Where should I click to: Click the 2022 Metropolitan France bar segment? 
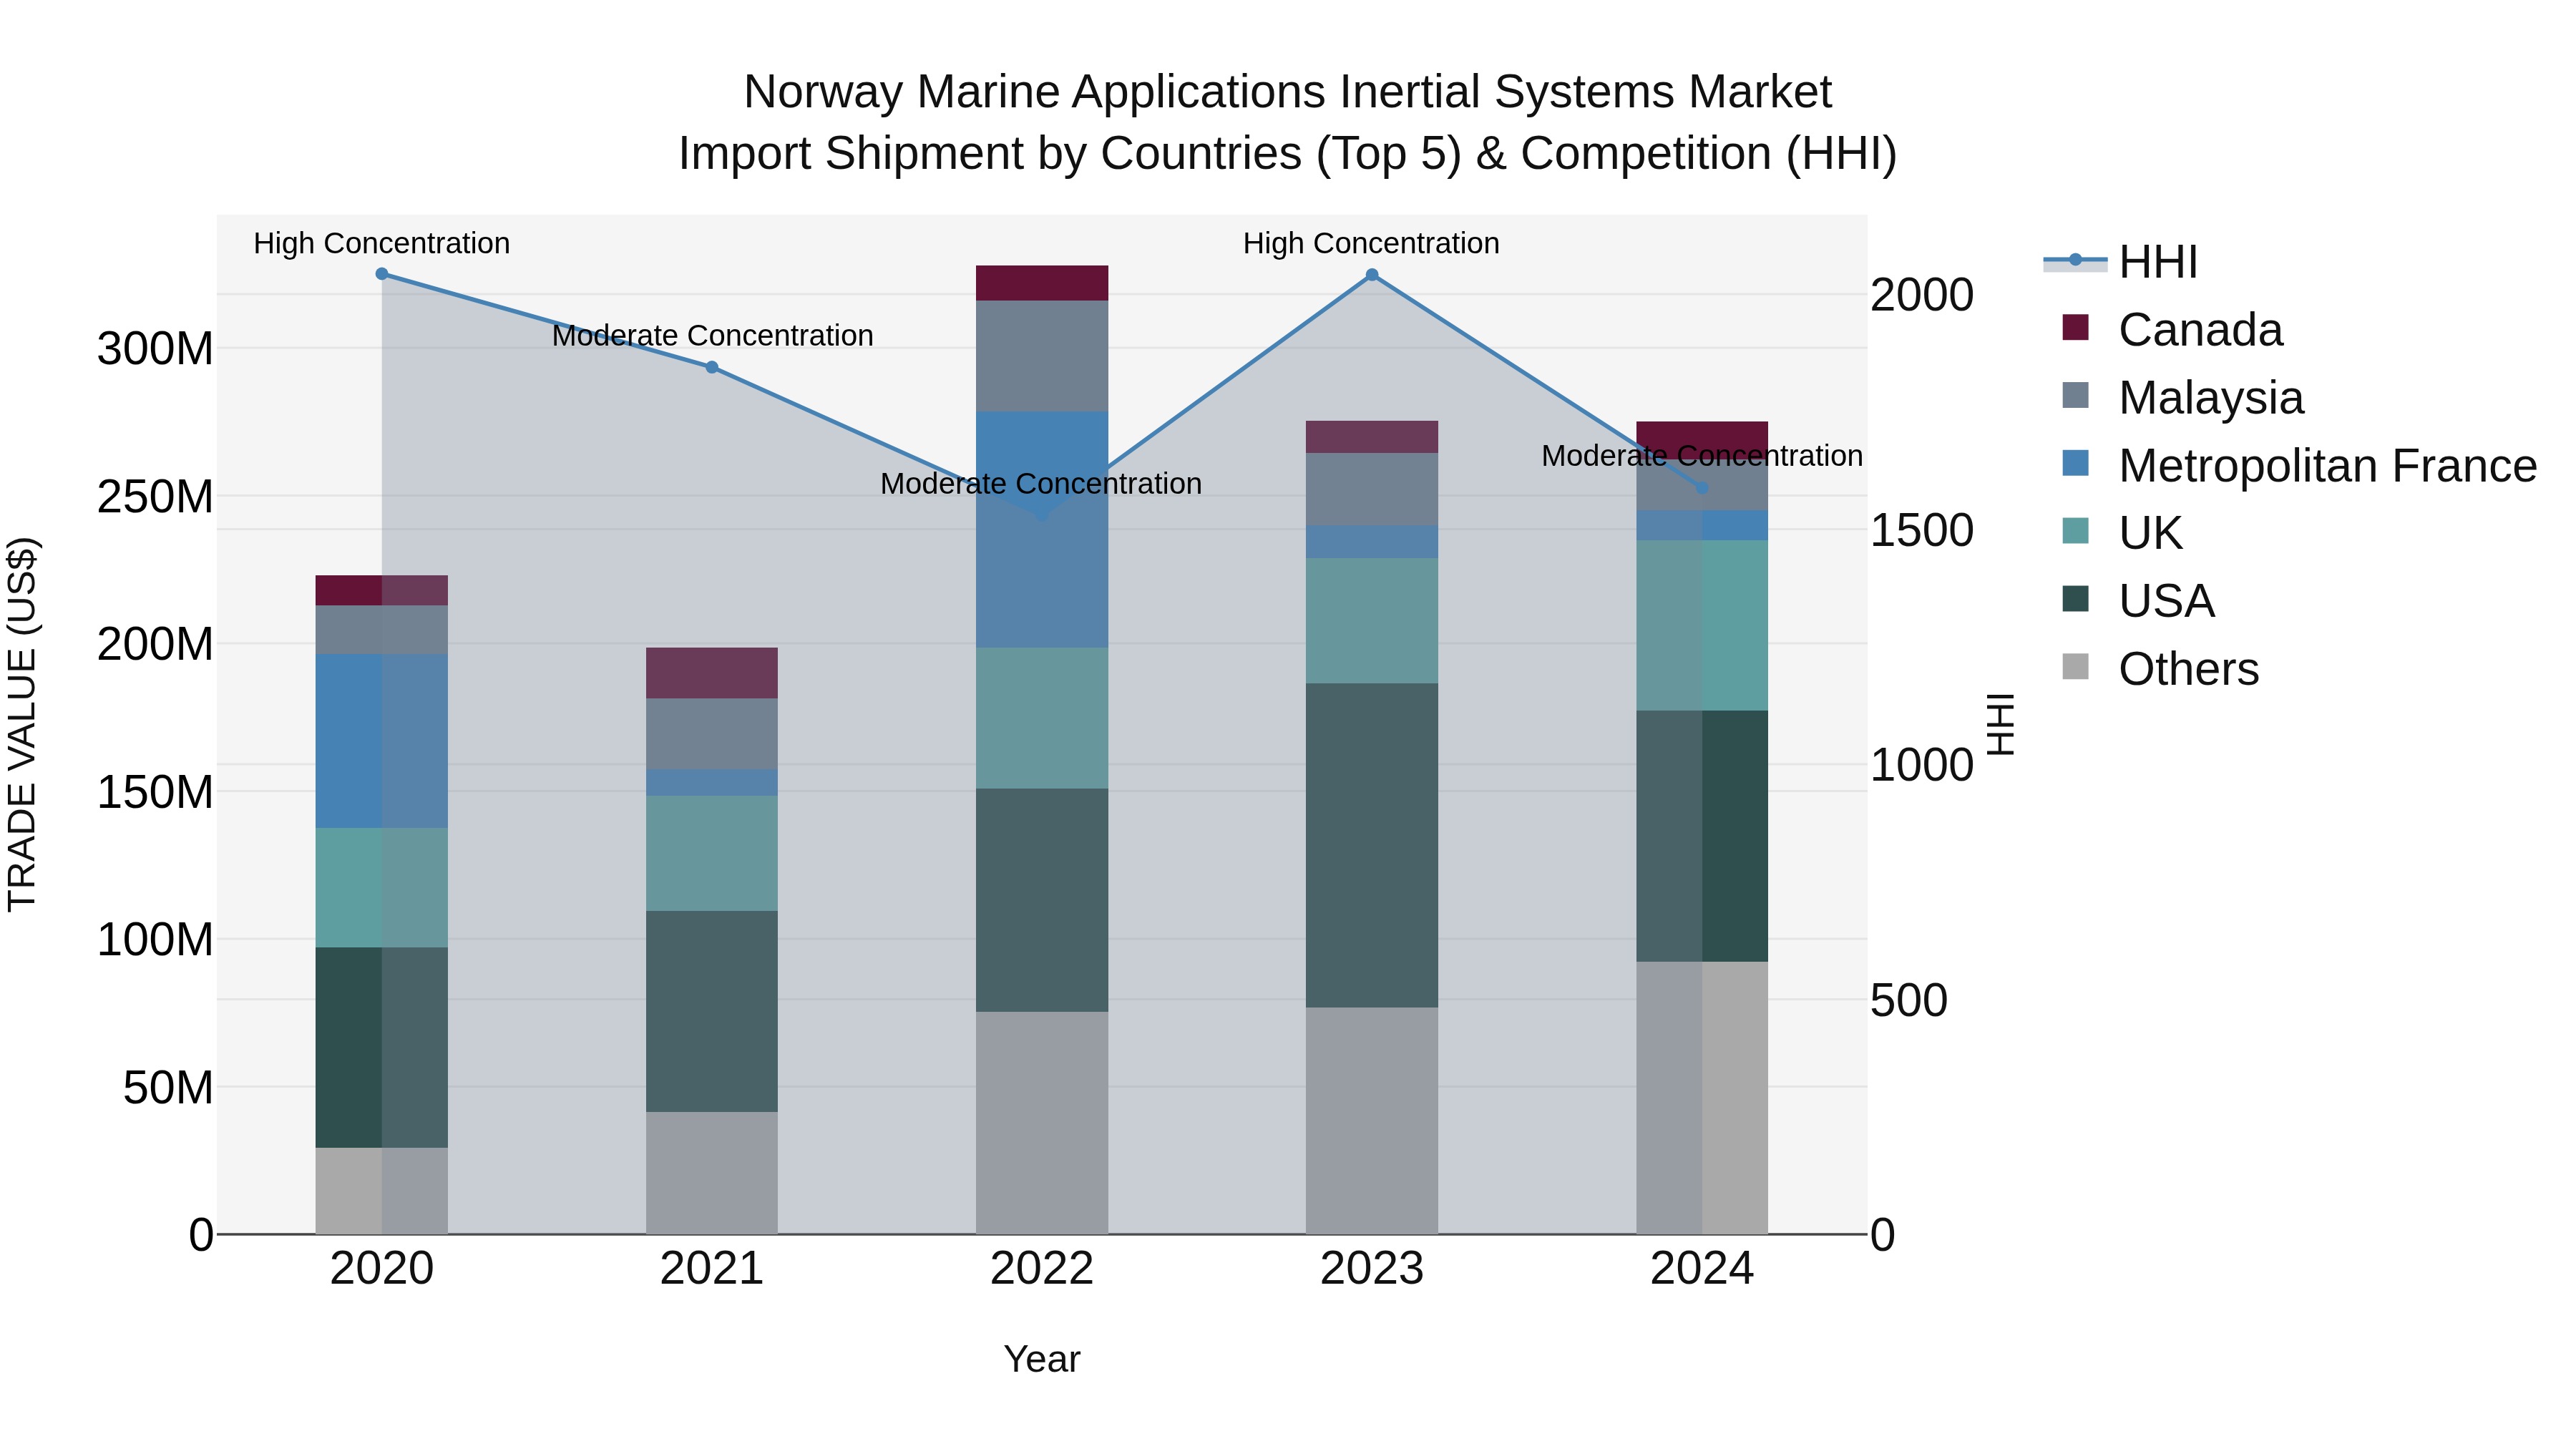pyautogui.click(x=1042, y=530)
